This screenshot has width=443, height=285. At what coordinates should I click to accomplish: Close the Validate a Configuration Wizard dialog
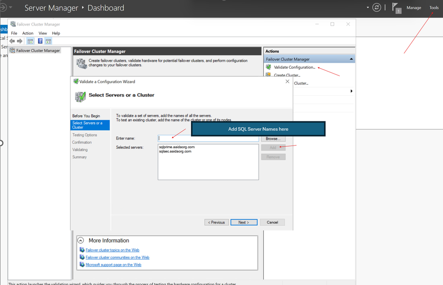(x=287, y=82)
